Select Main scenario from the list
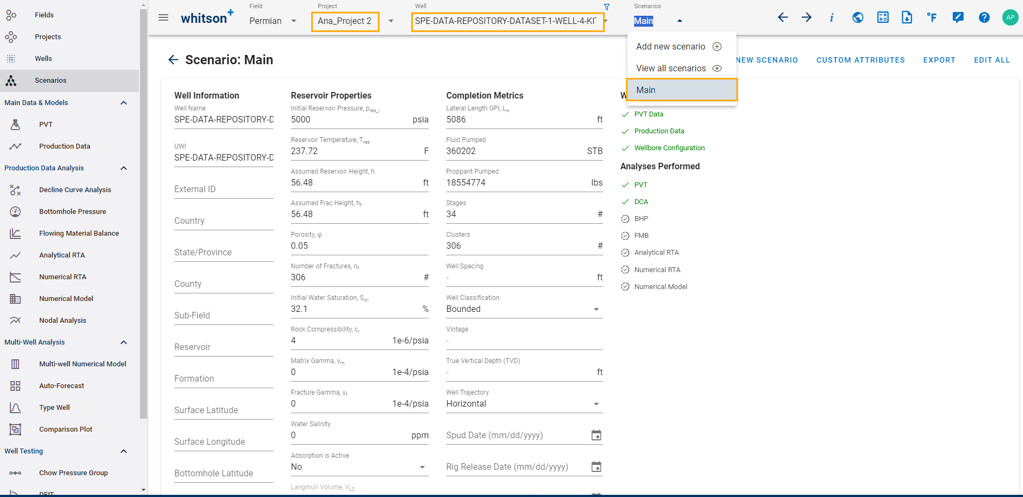The height and width of the screenshot is (497, 1023). (x=681, y=90)
